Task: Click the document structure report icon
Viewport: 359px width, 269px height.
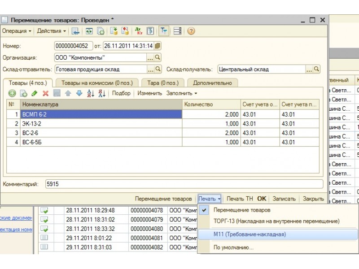Action: click(150, 31)
